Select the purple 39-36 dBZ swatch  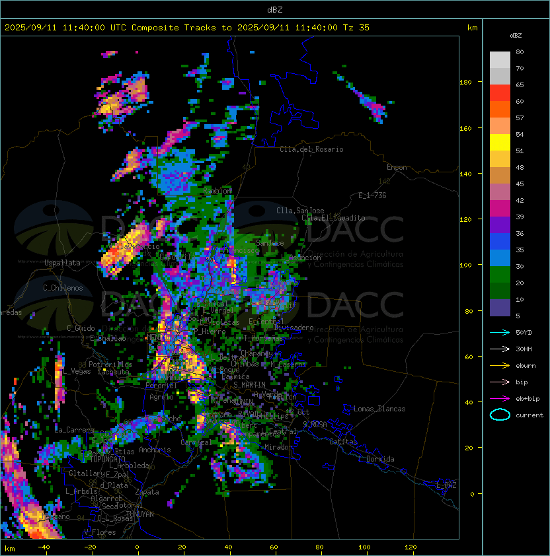[500, 225]
